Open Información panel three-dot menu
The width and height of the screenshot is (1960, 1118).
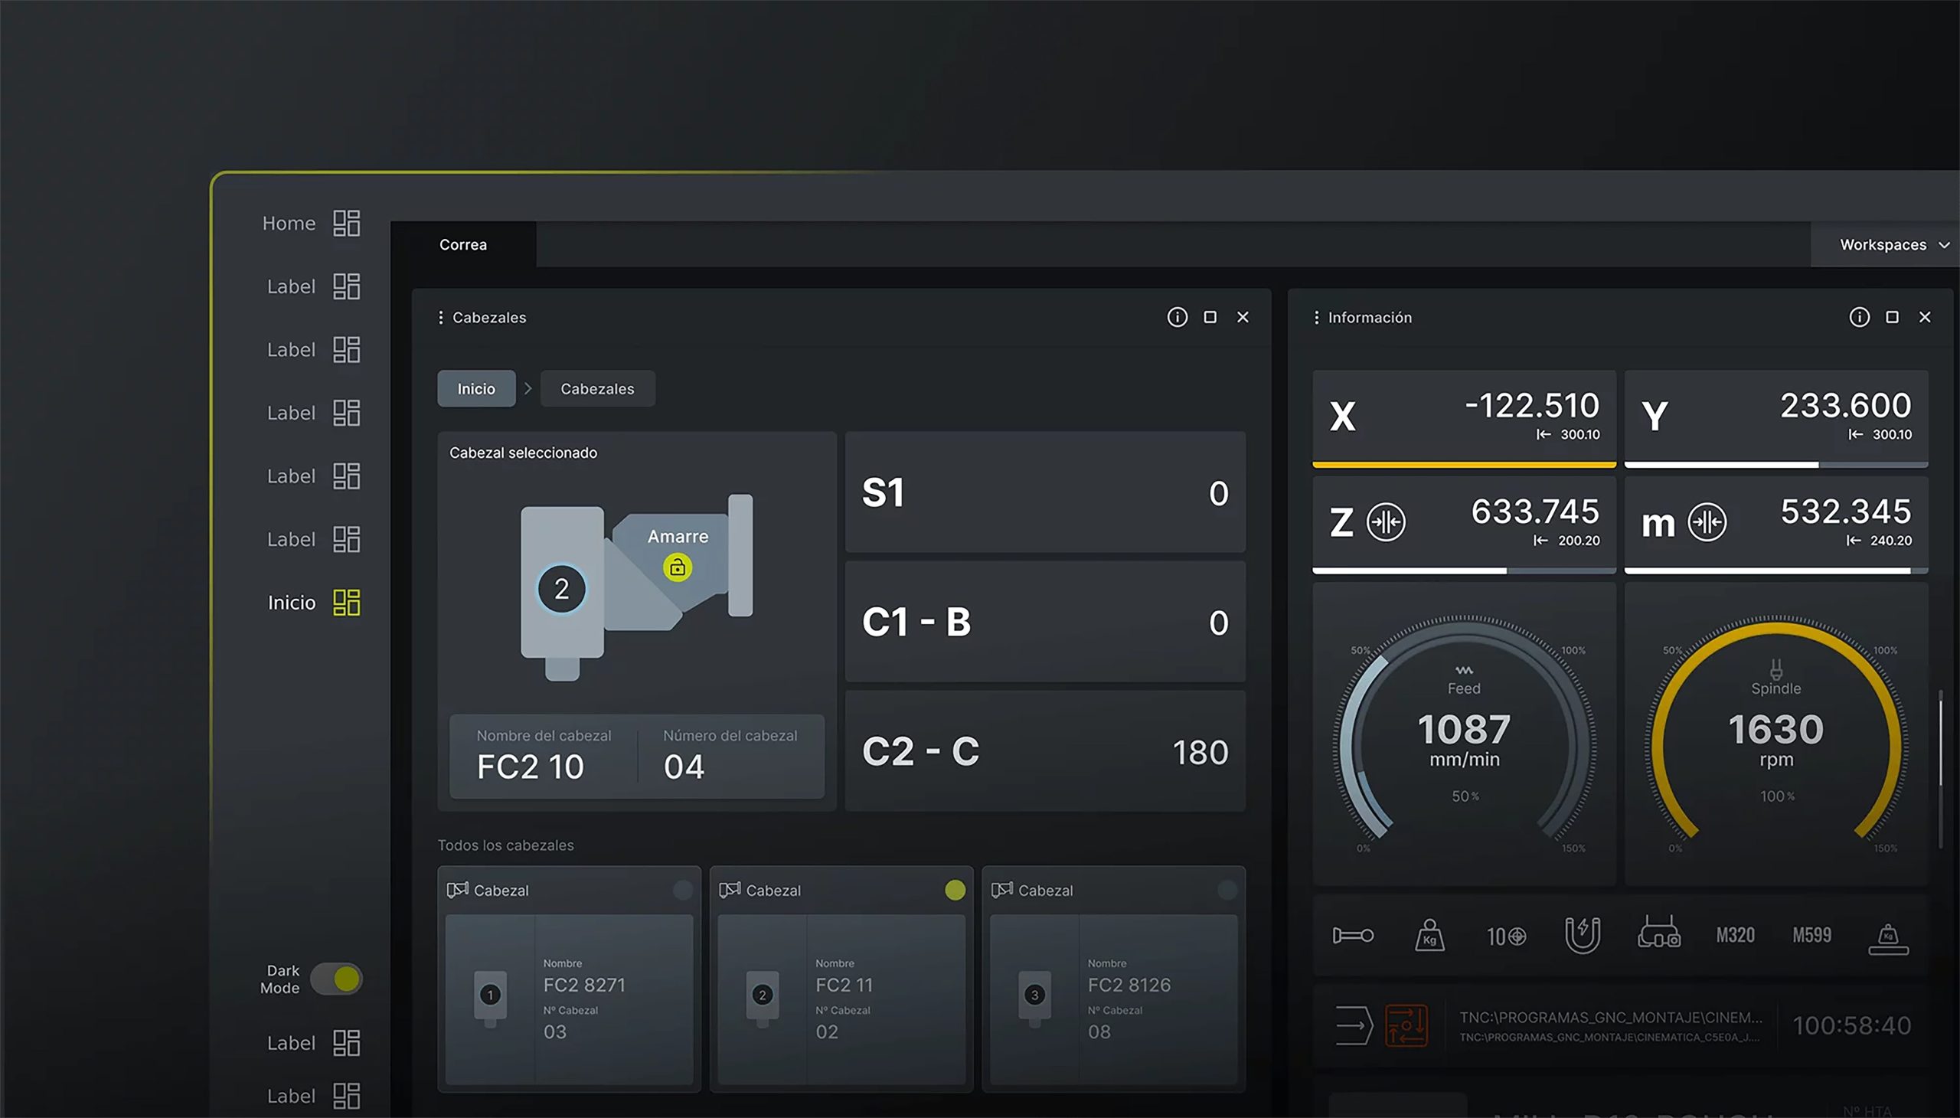(x=1317, y=317)
